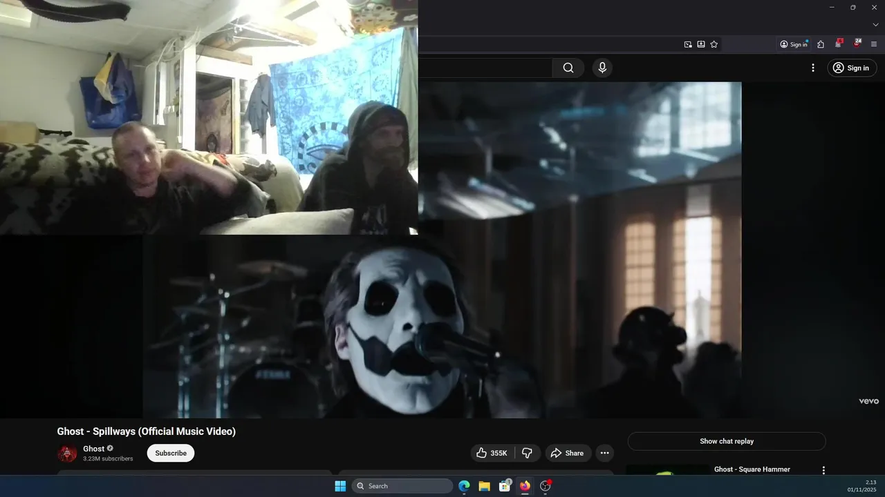Launch Microsoft Edge from taskbar
Screen dimensions: 885x497
click(464, 486)
